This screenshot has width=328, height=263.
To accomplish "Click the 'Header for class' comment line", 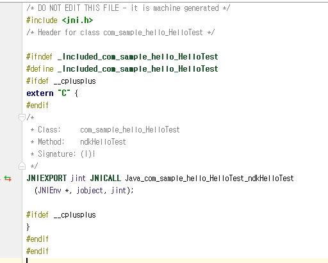I will [120, 33].
